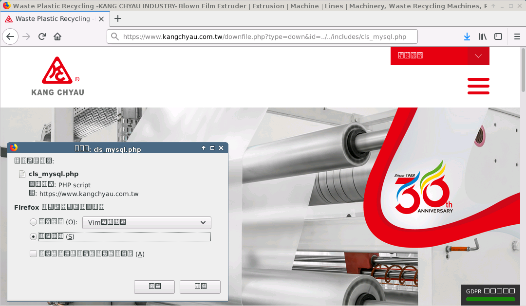Open the Vim application dropdown
Image resolution: width=526 pixels, height=306 pixels.
147,222
